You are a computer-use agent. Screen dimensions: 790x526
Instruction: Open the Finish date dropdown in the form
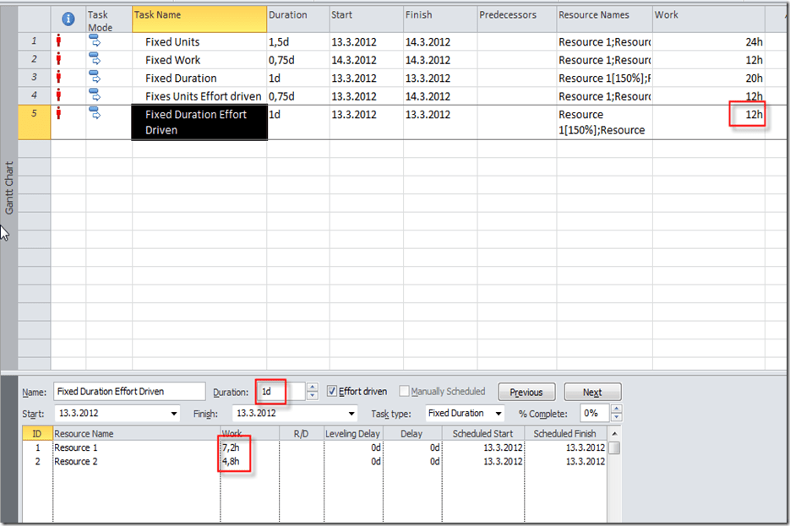click(351, 414)
